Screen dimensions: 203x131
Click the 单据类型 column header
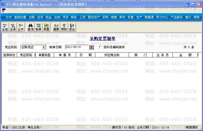(45, 55)
